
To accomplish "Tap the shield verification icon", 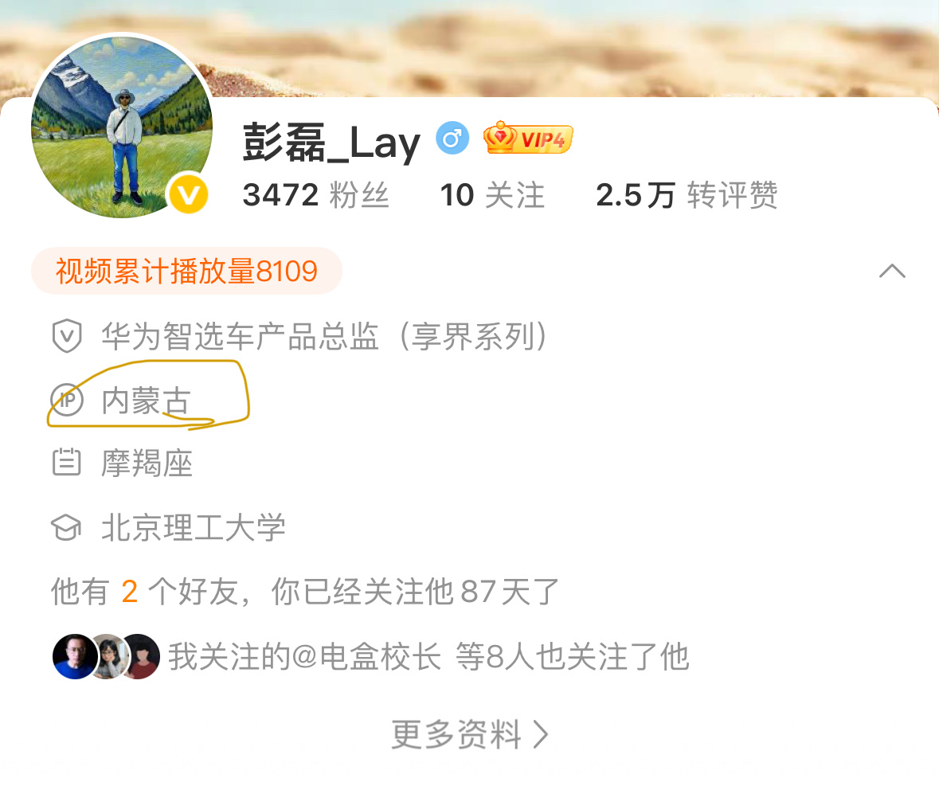I will click(x=66, y=335).
